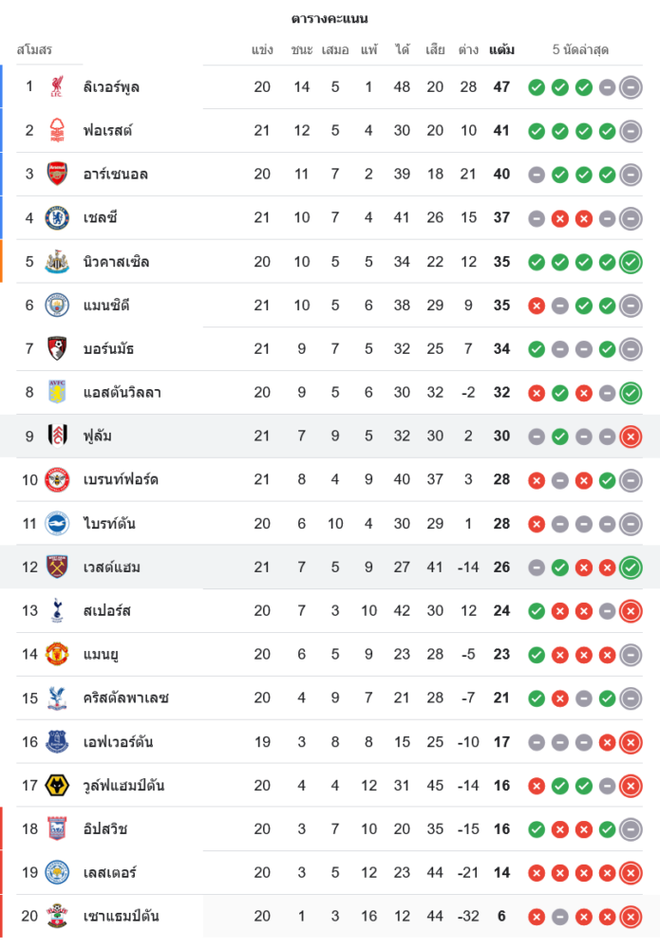
Task: Click the Nottingham Forest club crest
Action: coord(57,131)
